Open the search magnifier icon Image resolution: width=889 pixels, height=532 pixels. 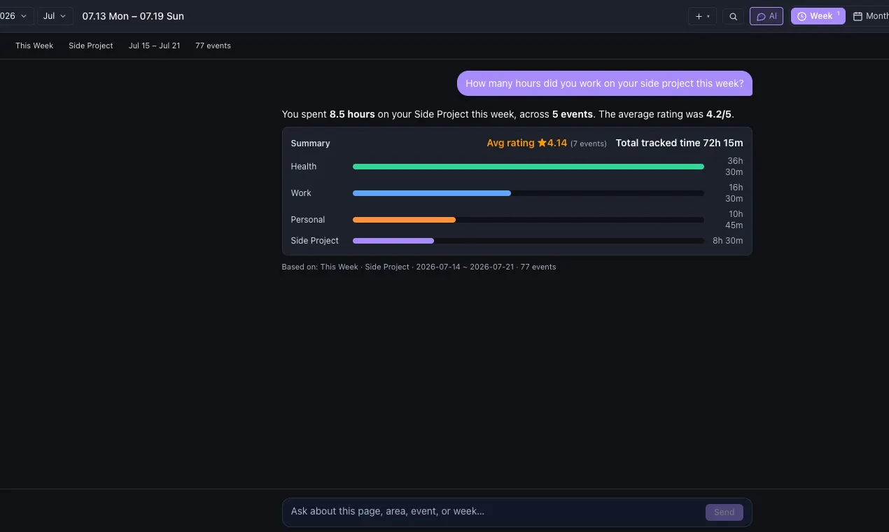[733, 16]
